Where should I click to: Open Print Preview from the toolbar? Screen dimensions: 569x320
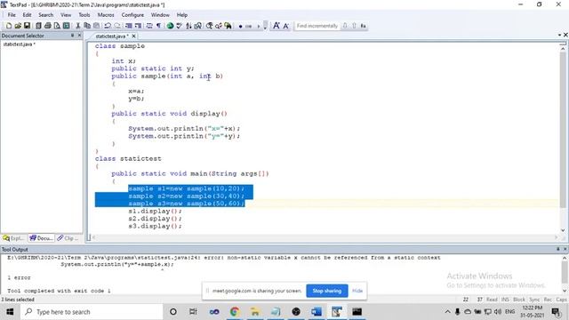click(x=57, y=26)
